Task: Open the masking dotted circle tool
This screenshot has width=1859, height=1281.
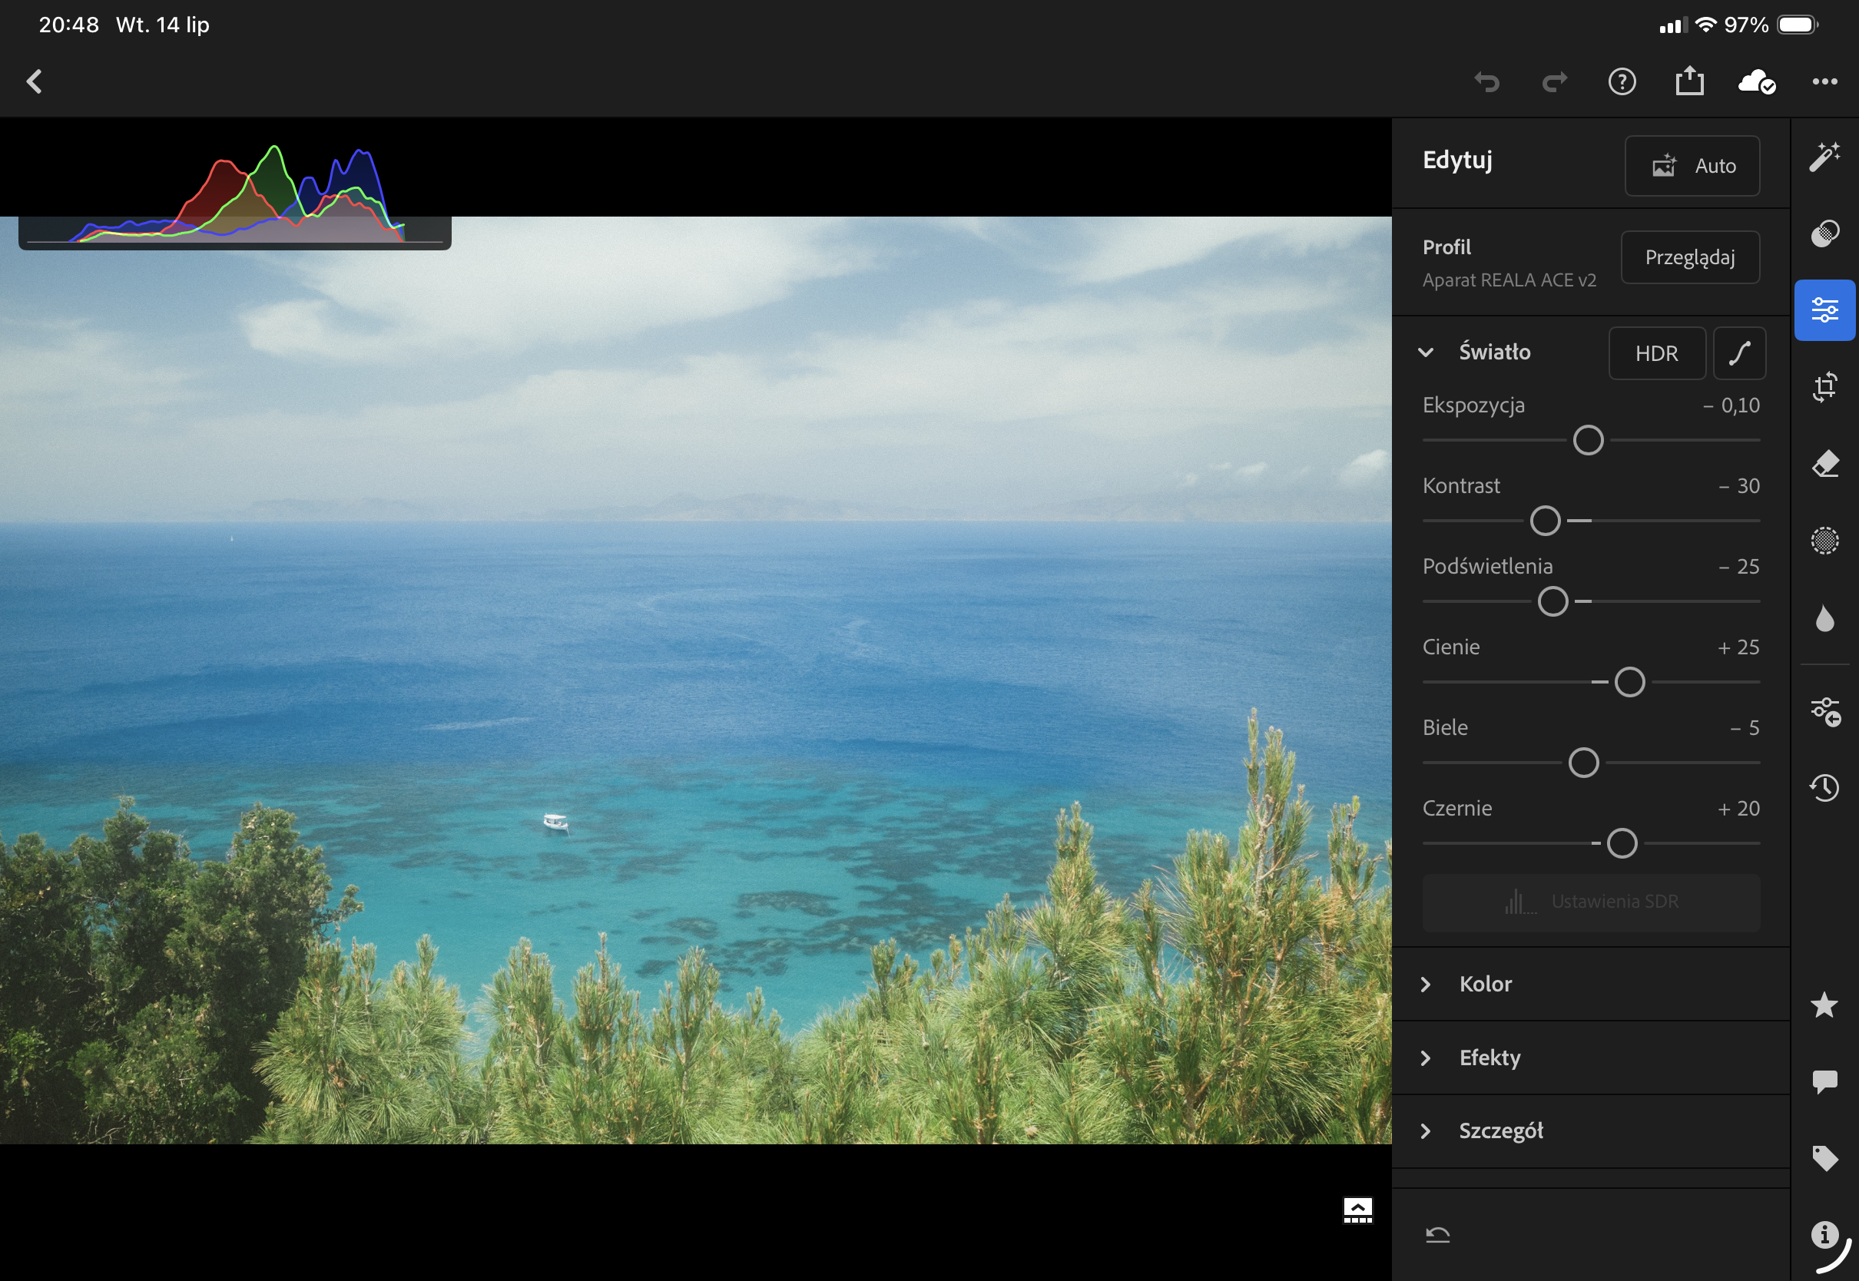Action: point(1824,540)
